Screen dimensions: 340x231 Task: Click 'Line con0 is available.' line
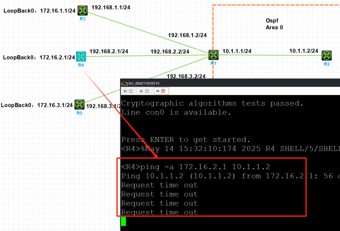tap(176, 113)
